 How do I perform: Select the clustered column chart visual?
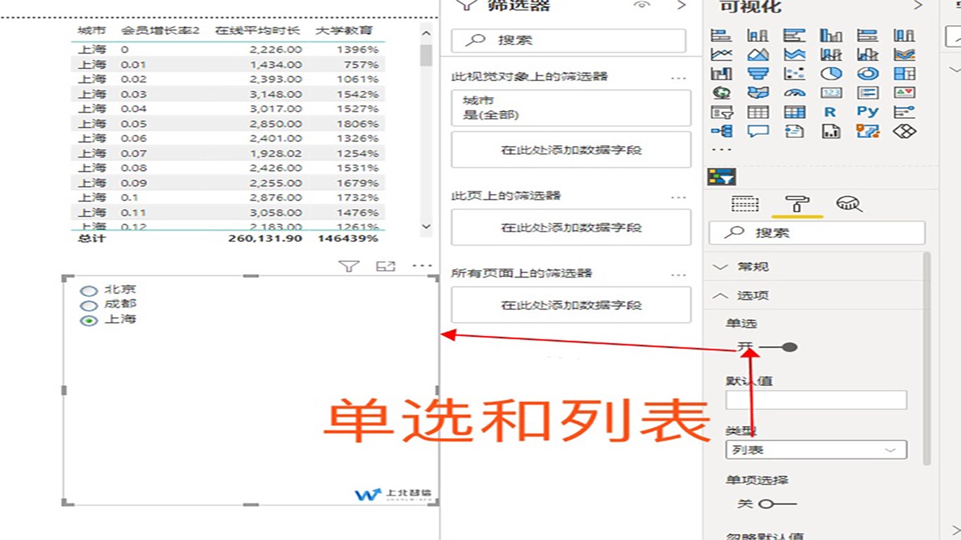tap(831, 35)
